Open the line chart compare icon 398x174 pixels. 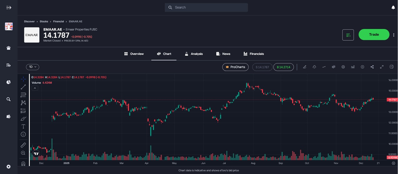click(x=324, y=67)
